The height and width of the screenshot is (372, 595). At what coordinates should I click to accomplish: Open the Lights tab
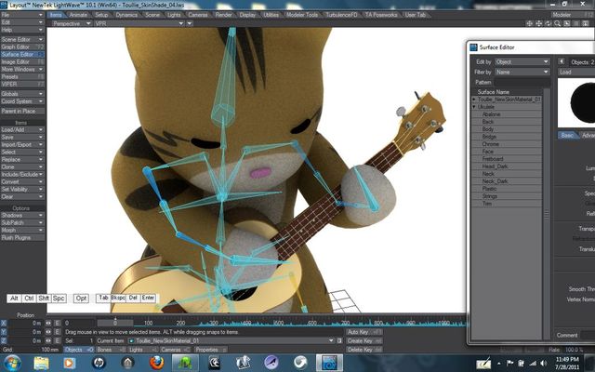coord(174,15)
